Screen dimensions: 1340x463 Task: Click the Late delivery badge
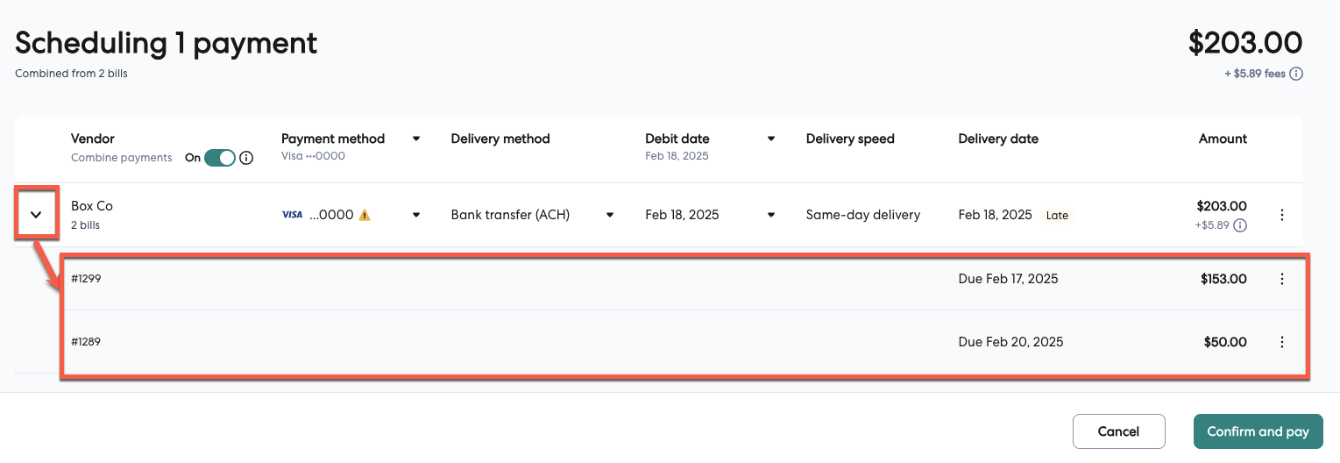(1057, 215)
